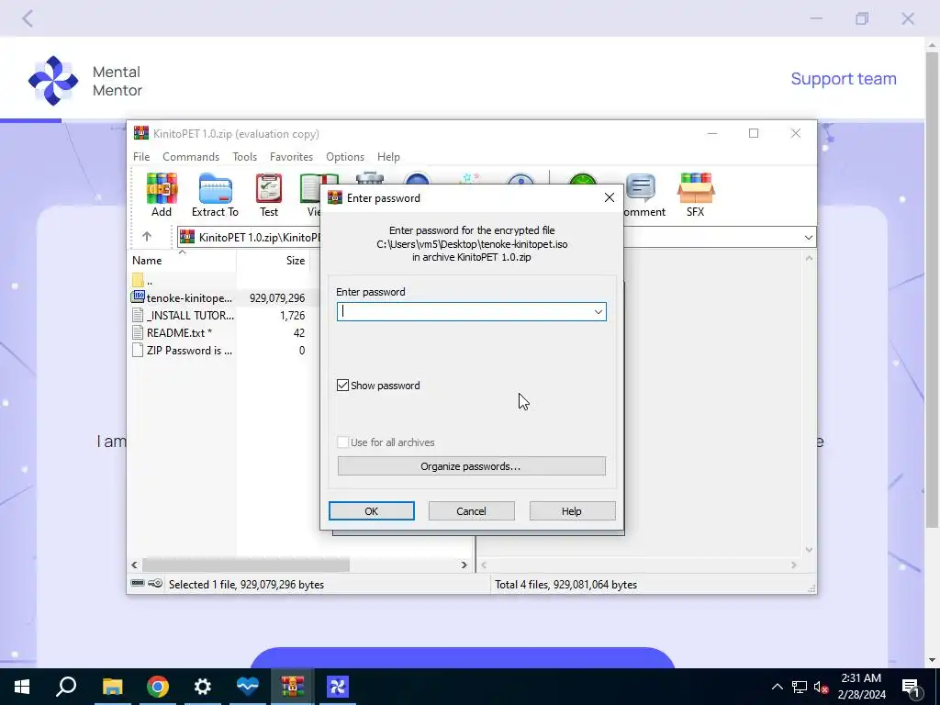Uncheck the Show password checkbox
Image resolution: width=940 pixels, height=705 pixels.
click(343, 386)
